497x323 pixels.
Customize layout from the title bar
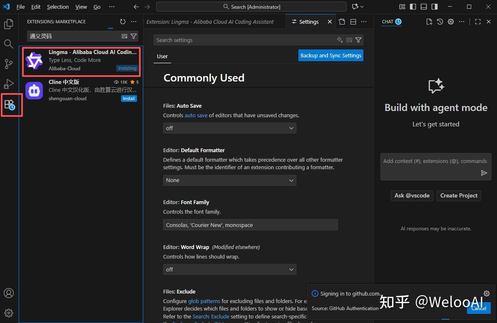[x=402, y=7]
